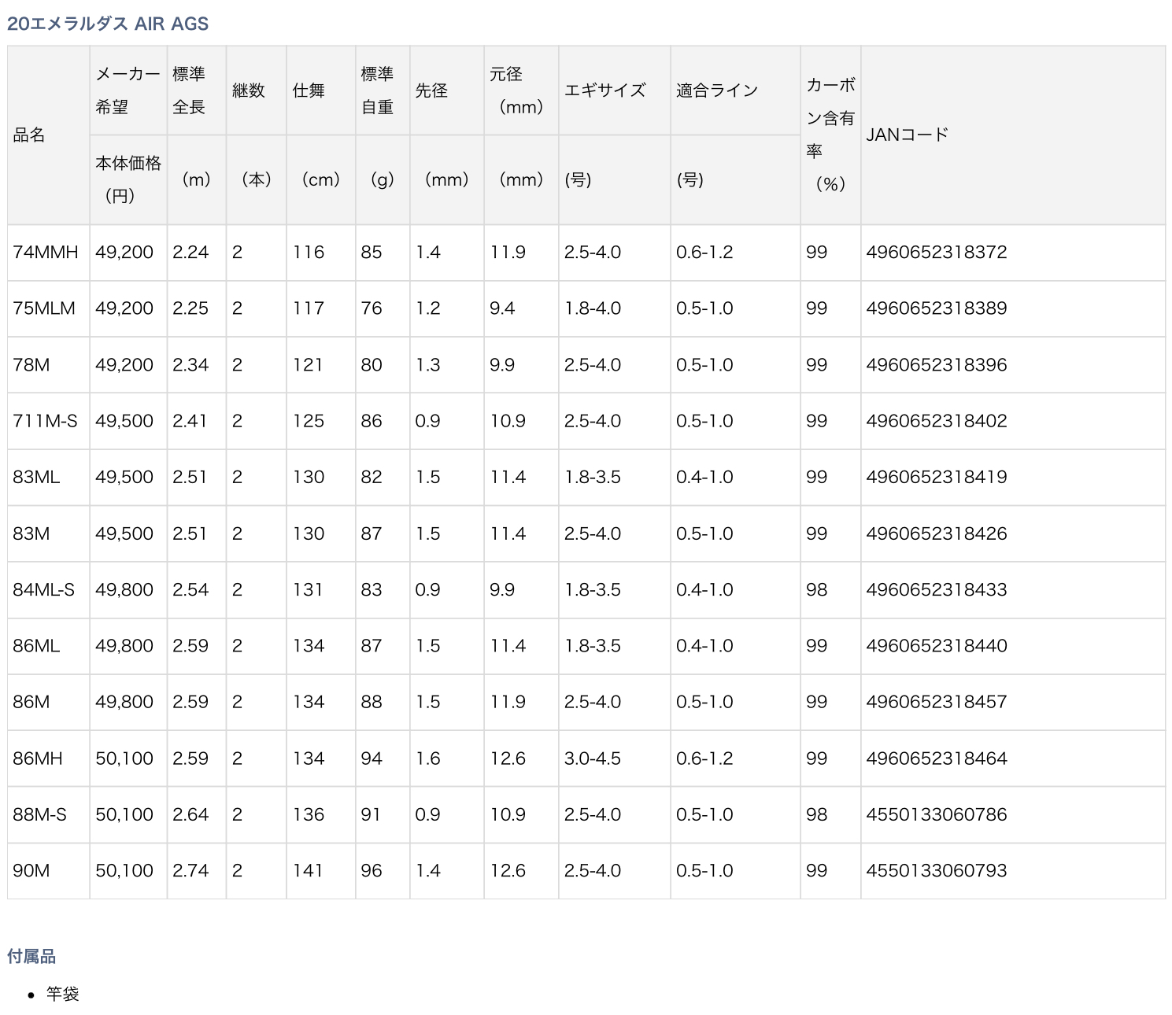Click the 付属品 section heading

[x=31, y=957]
